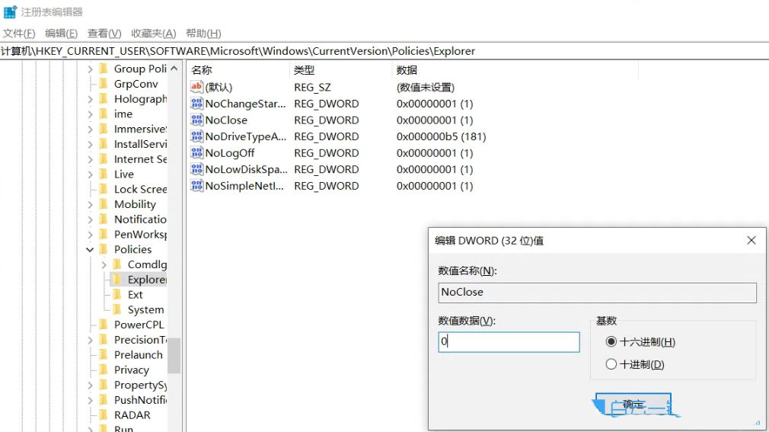The height and width of the screenshot is (432, 769).
Task: Click the Holograph folder icon
Action: click(x=104, y=99)
